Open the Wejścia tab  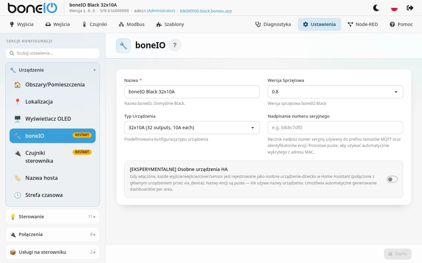pyautogui.click(x=57, y=24)
